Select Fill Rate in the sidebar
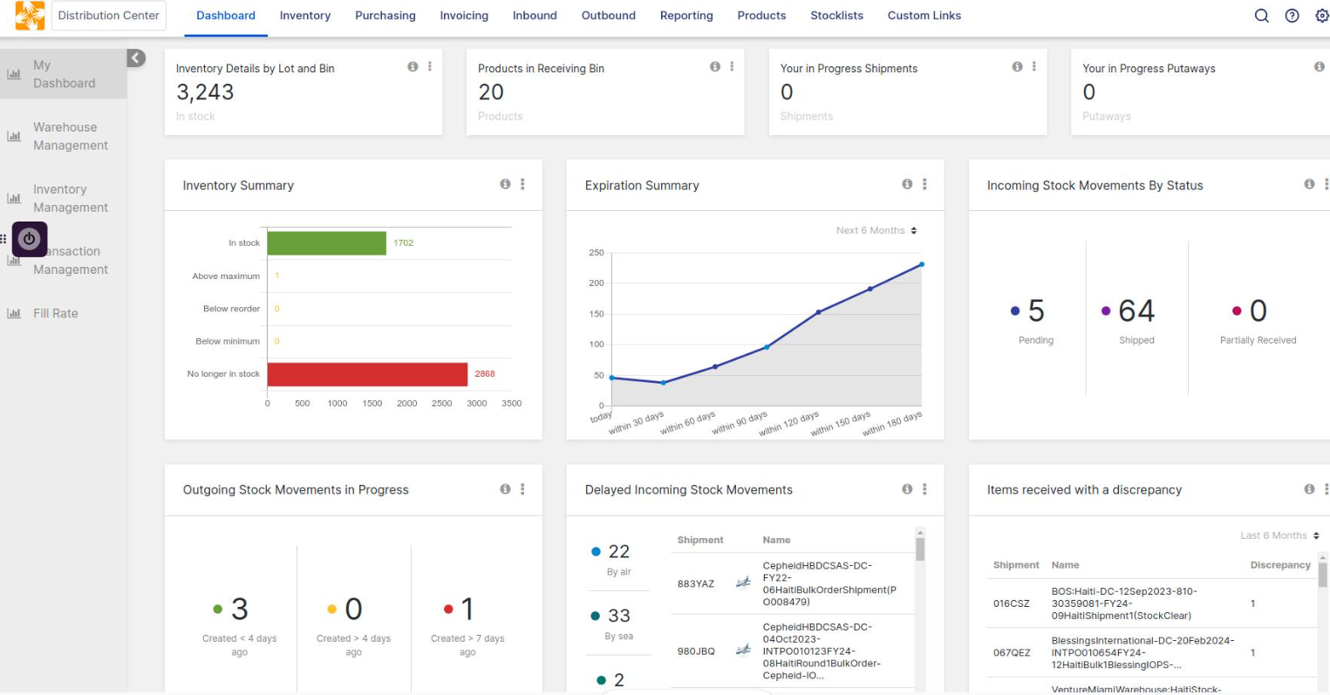 pyautogui.click(x=64, y=313)
